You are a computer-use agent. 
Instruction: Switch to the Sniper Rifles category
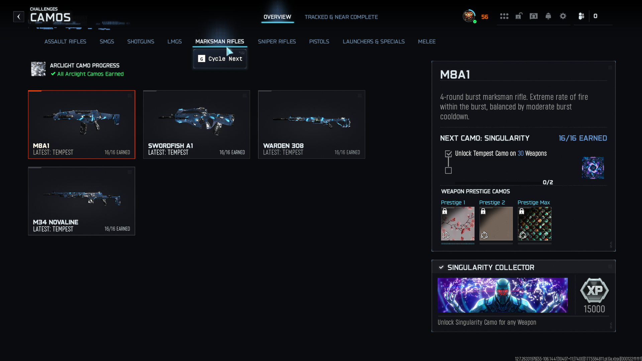pos(277,41)
